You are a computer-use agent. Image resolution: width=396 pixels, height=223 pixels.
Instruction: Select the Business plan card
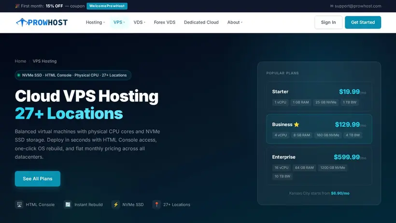319,129
